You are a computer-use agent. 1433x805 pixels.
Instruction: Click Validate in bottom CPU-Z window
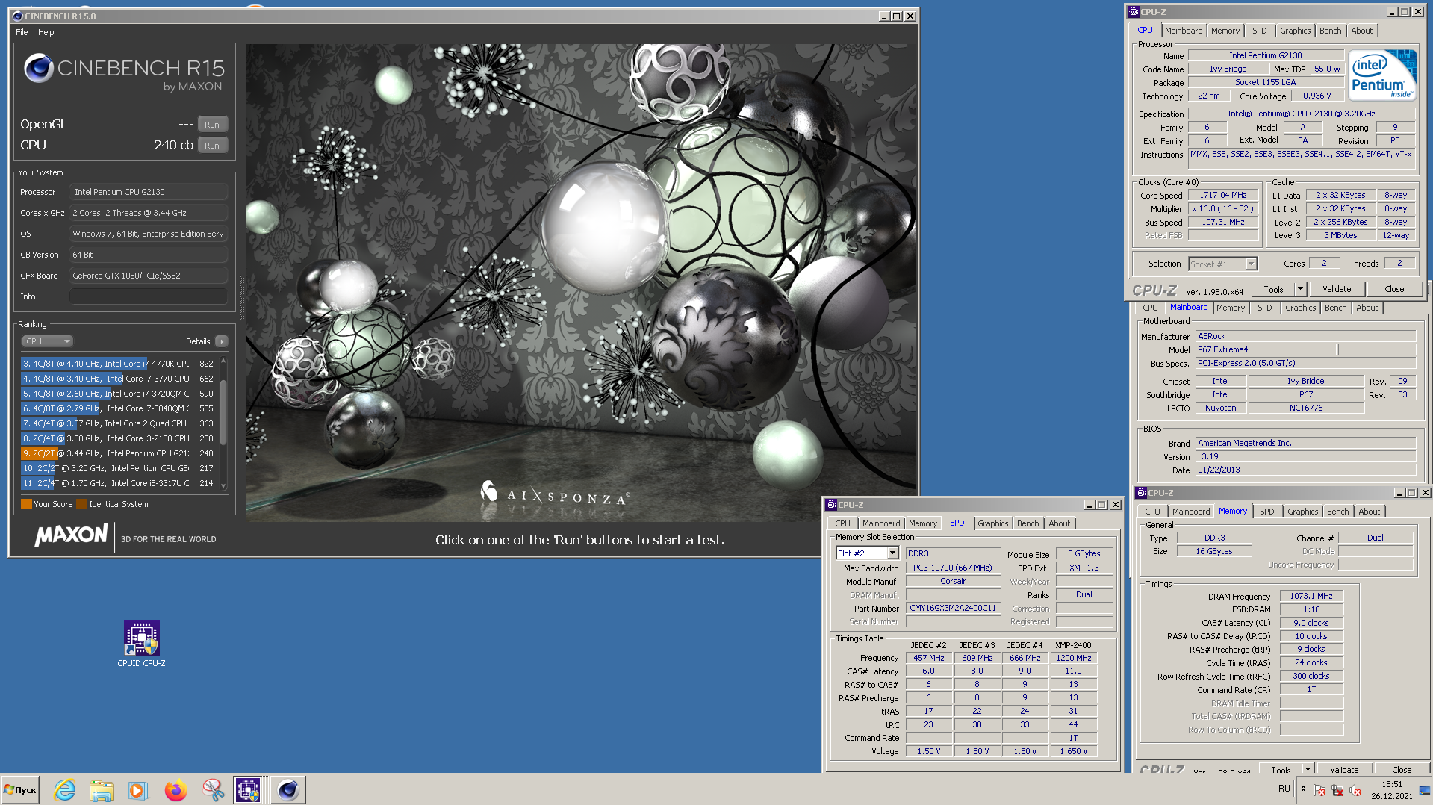1344,769
